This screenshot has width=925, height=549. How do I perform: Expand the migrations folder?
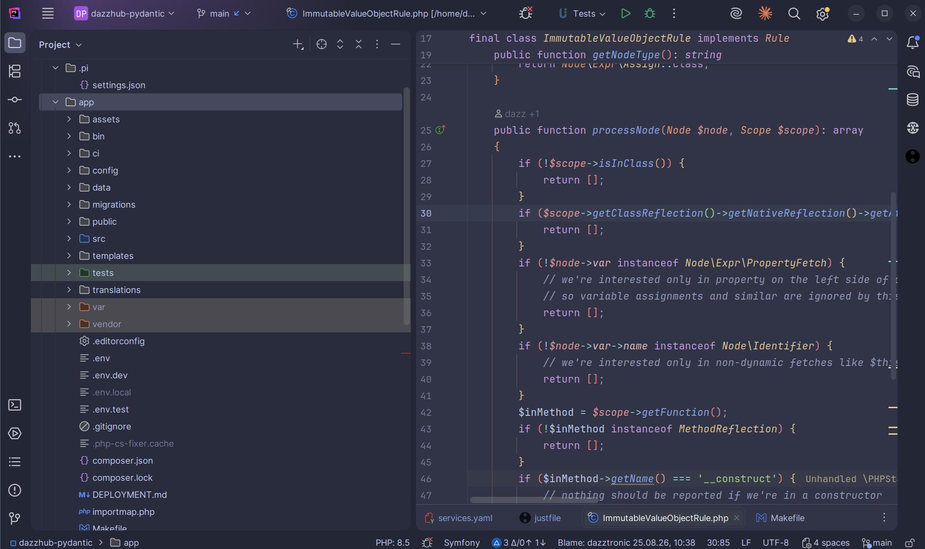point(69,204)
